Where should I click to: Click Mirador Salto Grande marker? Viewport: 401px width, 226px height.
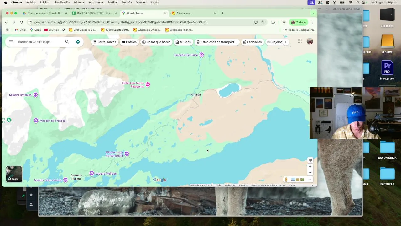pos(65,180)
